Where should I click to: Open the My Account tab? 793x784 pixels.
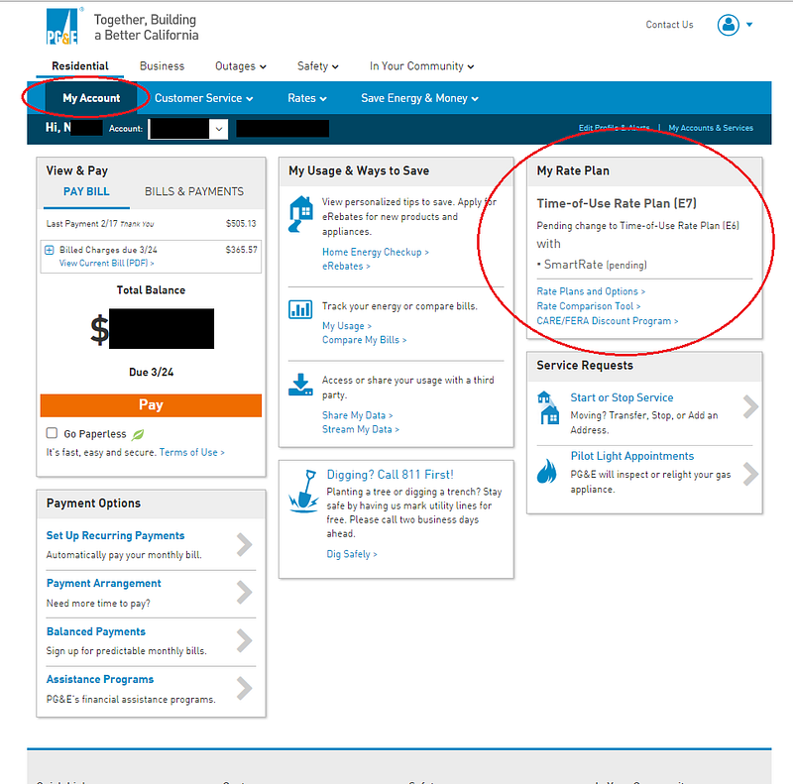coord(91,98)
